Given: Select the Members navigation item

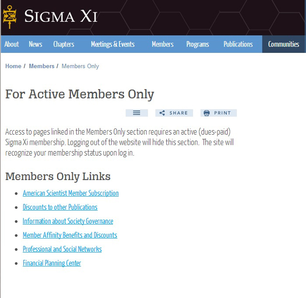Looking at the screenshot, I should click(x=162, y=44).
